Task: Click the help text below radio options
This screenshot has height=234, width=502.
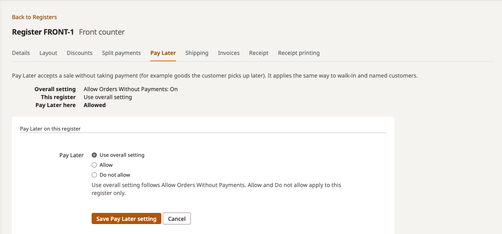Action: [216, 189]
